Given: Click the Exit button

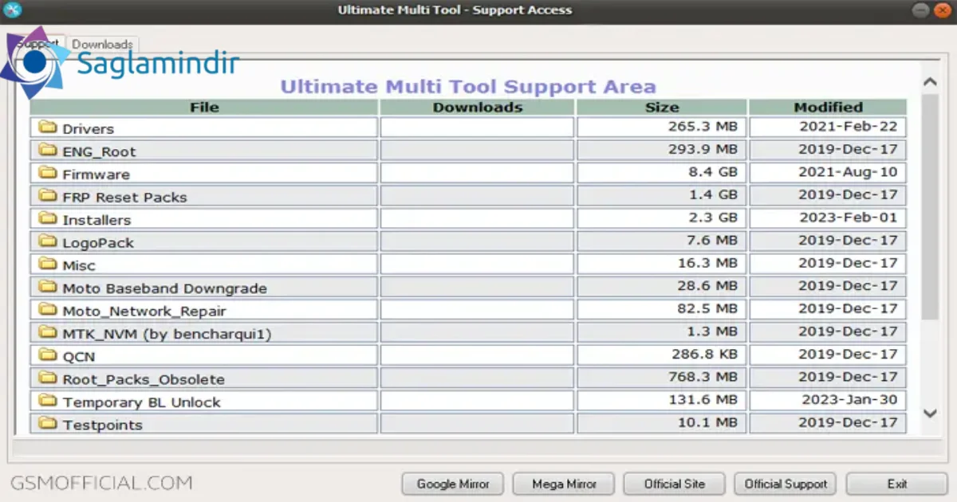Looking at the screenshot, I should tap(897, 484).
